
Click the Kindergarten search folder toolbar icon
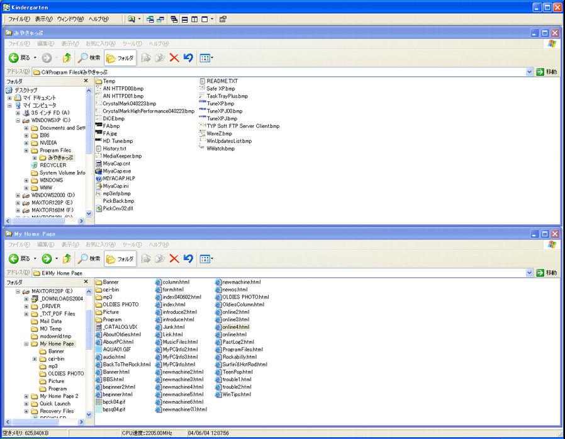coord(131,19)
